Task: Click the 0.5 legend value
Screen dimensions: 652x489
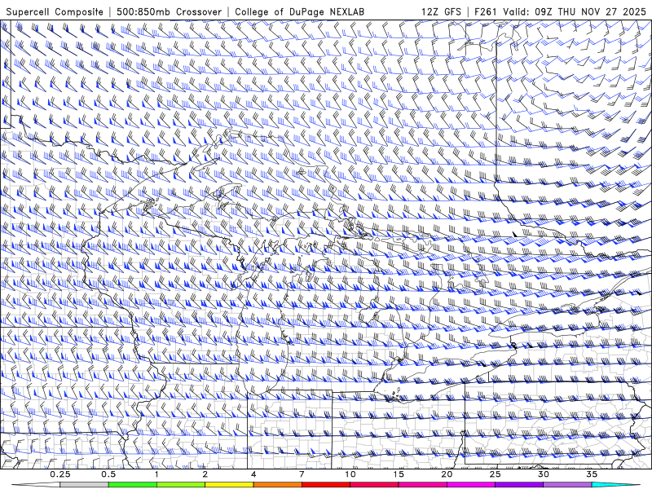Action: click(x=108, y=474)
